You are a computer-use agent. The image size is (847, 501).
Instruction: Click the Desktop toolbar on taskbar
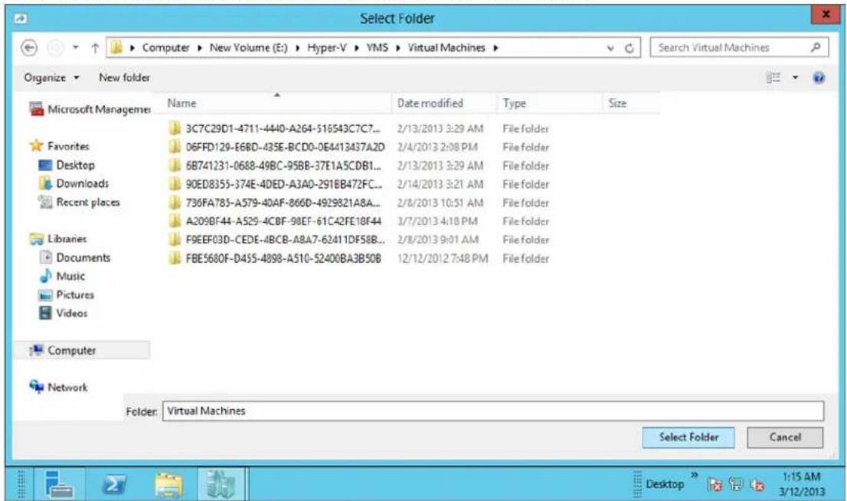[665, 484]
